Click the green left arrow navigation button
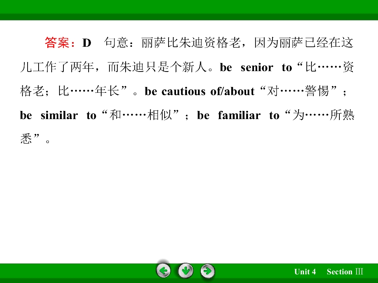Viewport: 378px width, 283px height. click(x=163, y=270)
